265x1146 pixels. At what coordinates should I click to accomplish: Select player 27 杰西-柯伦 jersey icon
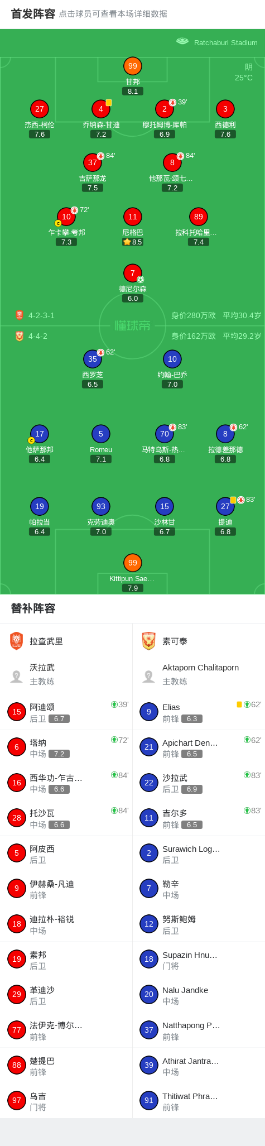[x=39, y=109]
